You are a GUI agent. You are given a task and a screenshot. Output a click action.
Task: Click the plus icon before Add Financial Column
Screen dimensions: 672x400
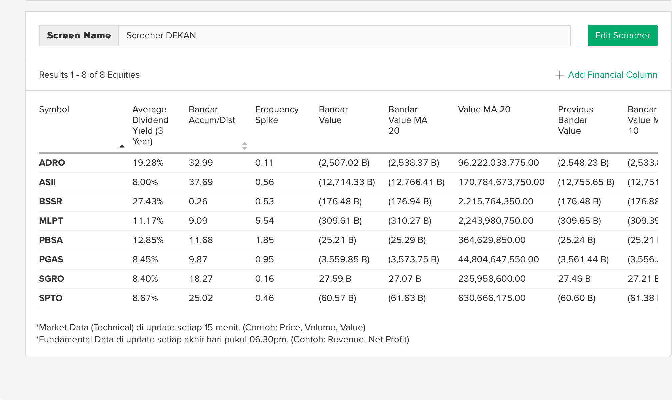tap(559, 75)
